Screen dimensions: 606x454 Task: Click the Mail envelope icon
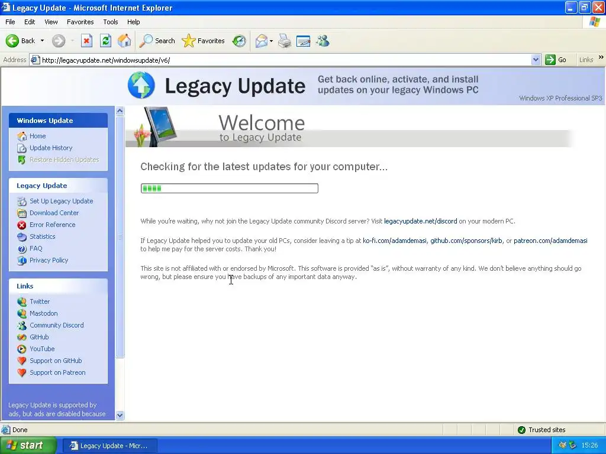point(261,41)
